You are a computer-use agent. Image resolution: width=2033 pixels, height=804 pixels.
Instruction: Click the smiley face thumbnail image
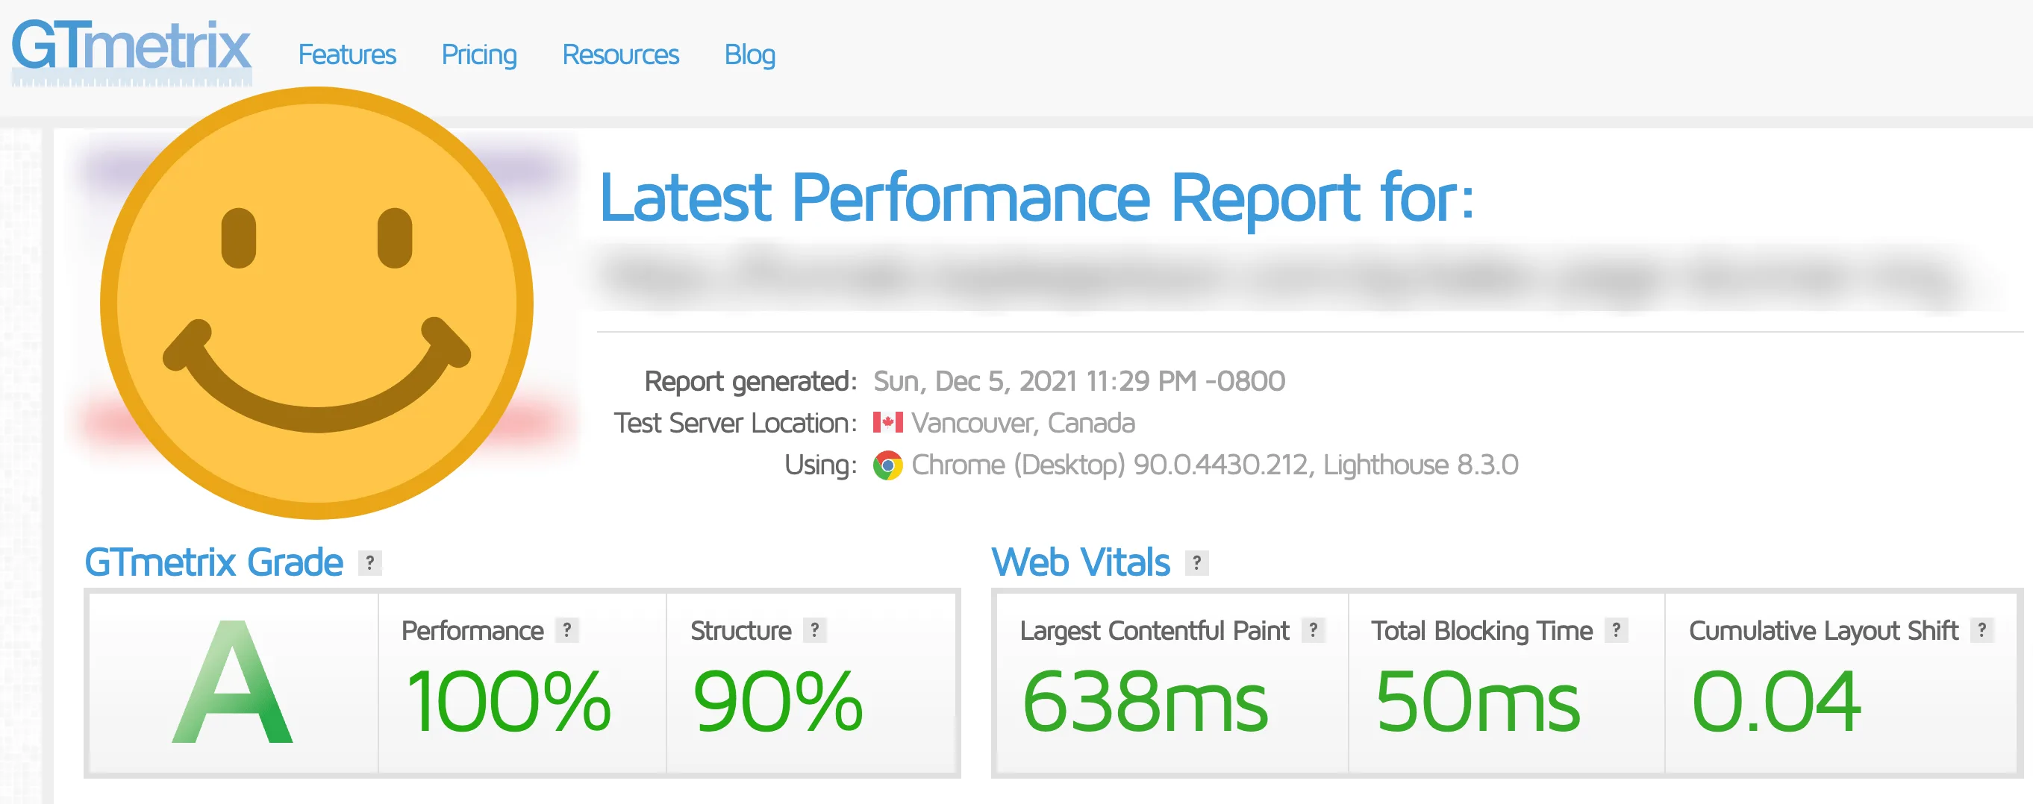316,303
